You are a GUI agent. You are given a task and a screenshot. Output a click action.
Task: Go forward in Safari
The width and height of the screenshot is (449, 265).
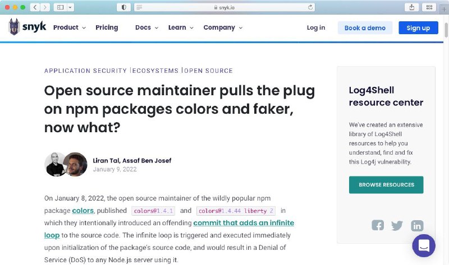[x=45, y=7]
